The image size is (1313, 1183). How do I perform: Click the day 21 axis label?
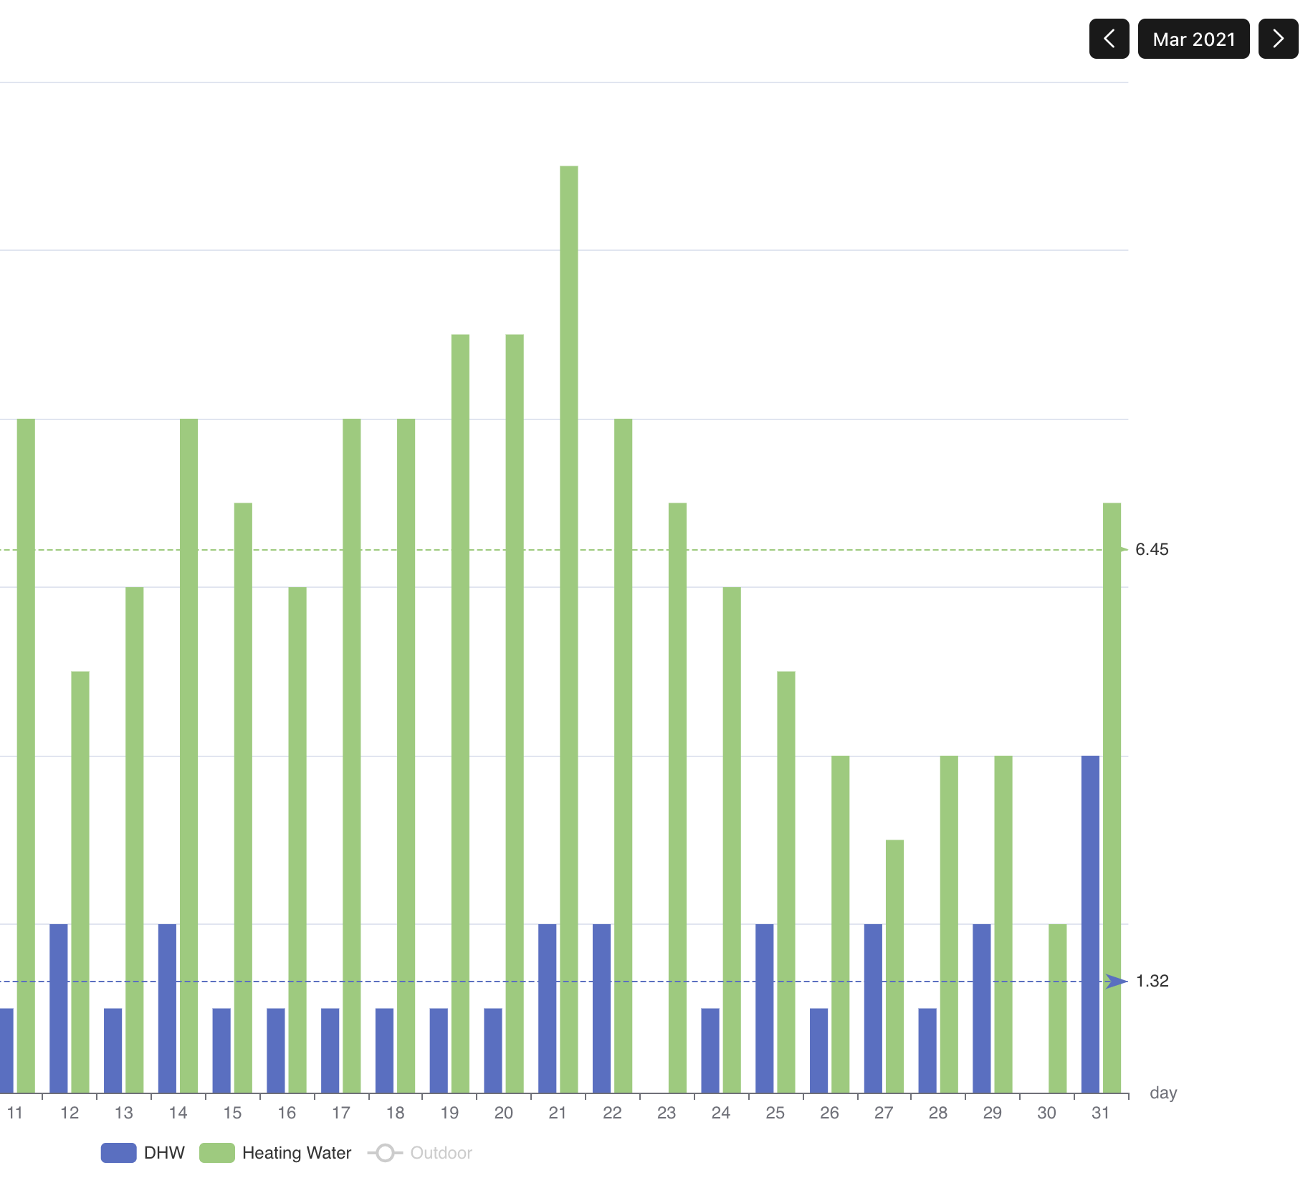pyautogui.click(x=558, y=1113)
